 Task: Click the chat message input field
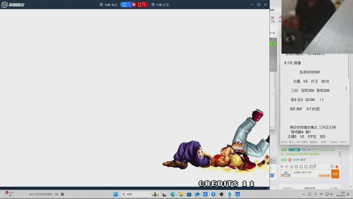311,174
